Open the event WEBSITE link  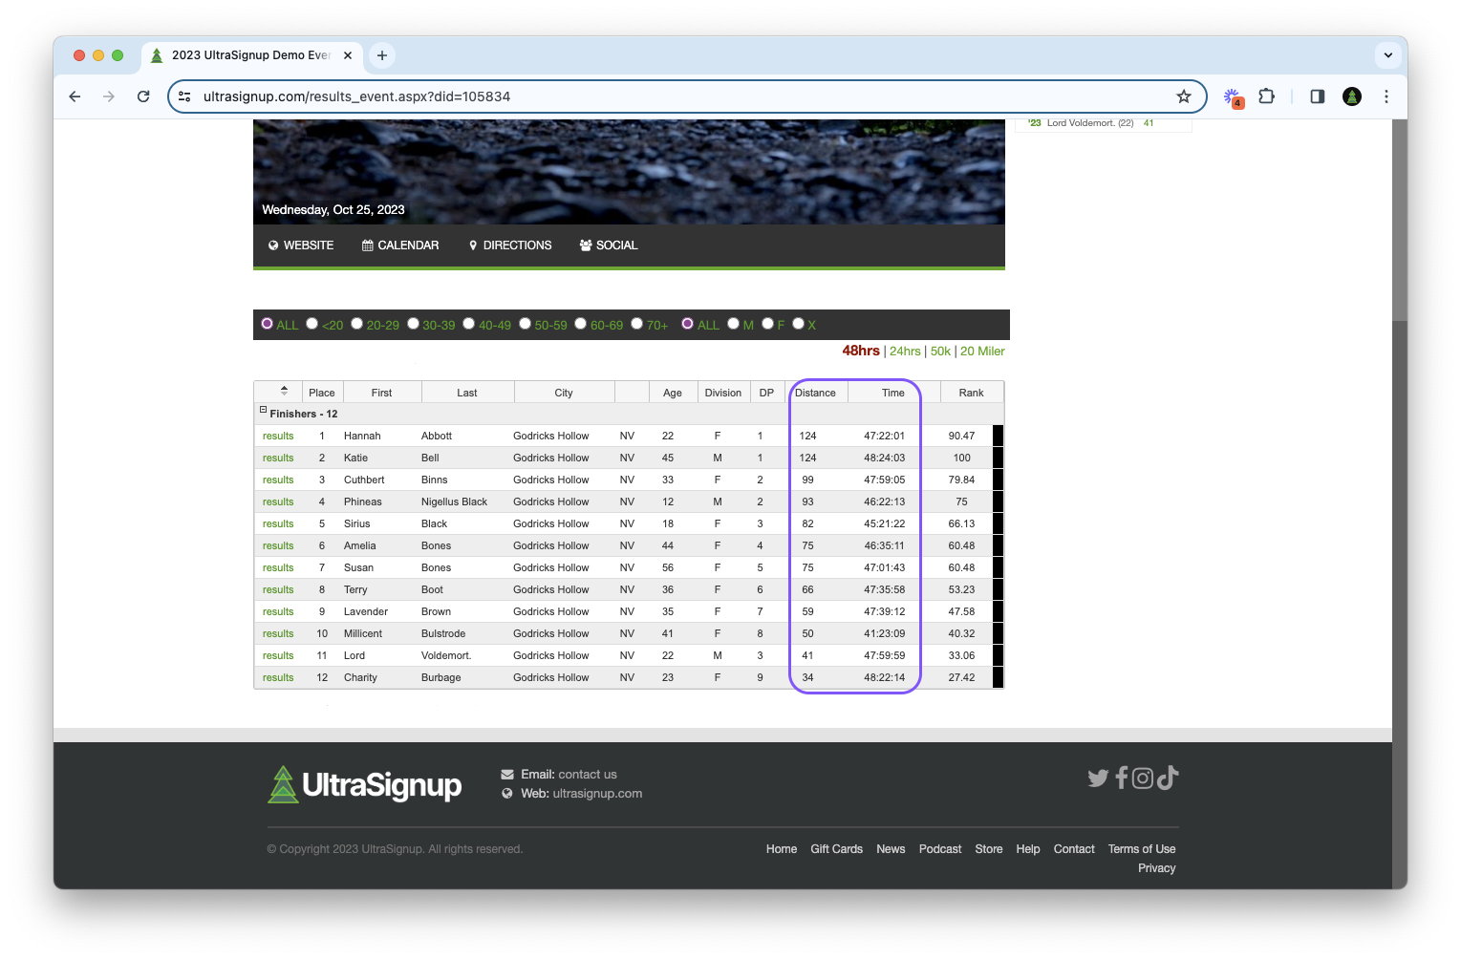click(x=301, y=245)
